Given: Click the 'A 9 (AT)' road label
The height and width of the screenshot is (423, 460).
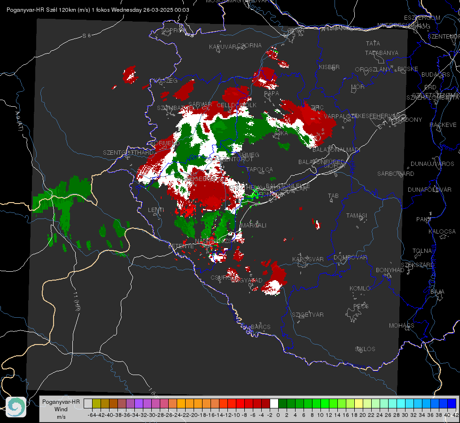Looking at the screenshot, I should point(19,121).
